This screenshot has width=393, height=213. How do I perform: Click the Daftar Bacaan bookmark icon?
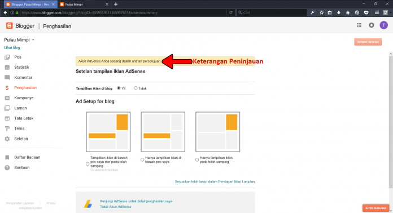tap(7, 157)
